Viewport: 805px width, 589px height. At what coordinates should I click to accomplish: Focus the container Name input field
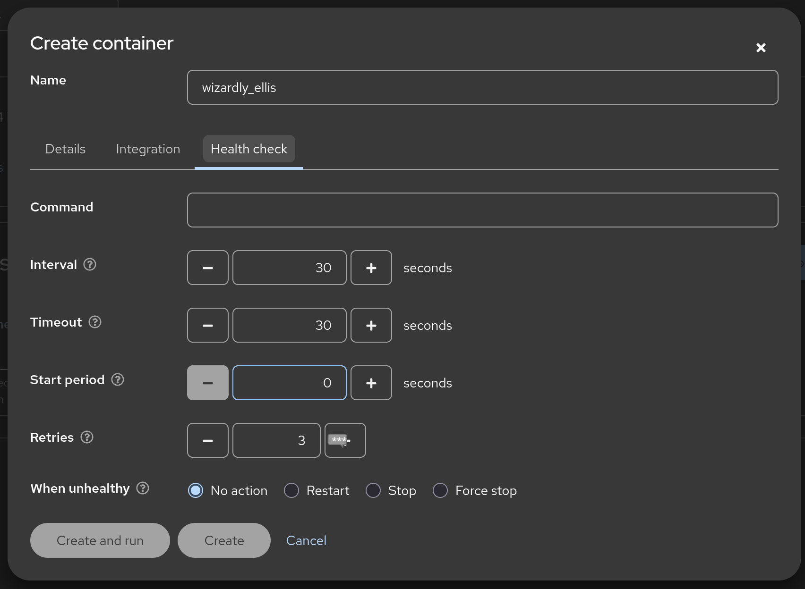(483, 87)
